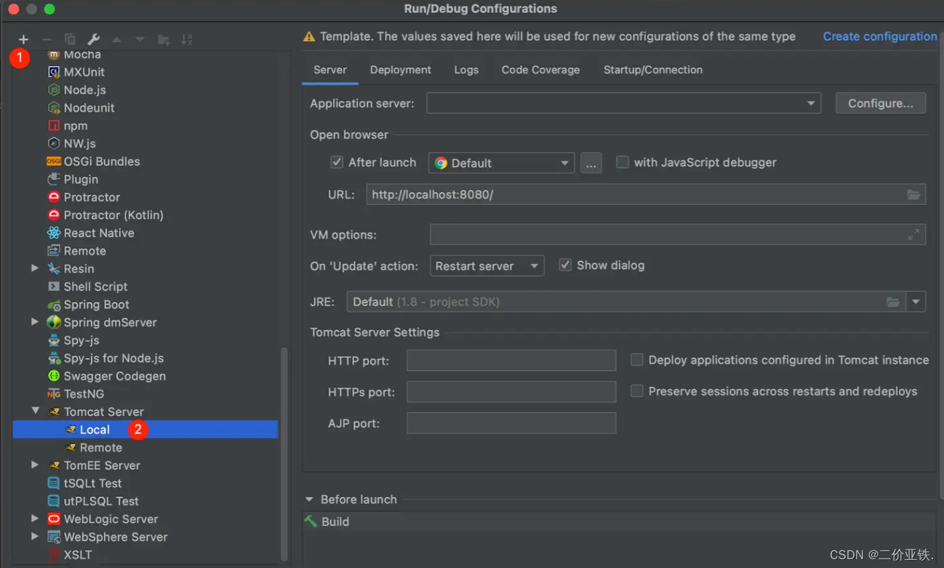Screen dimensions: 944x568
Task: Click the Move Down arrow icon
Action: point(140,40)
